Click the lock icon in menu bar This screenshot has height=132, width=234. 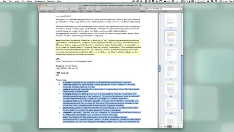pos(208,1)
